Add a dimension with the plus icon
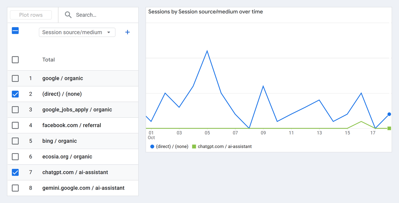 [x=127, y=32]
